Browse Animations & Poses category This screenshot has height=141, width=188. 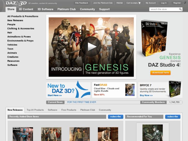19,37
